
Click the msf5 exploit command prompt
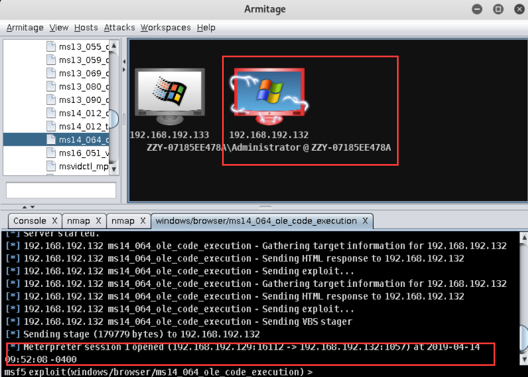159,372
